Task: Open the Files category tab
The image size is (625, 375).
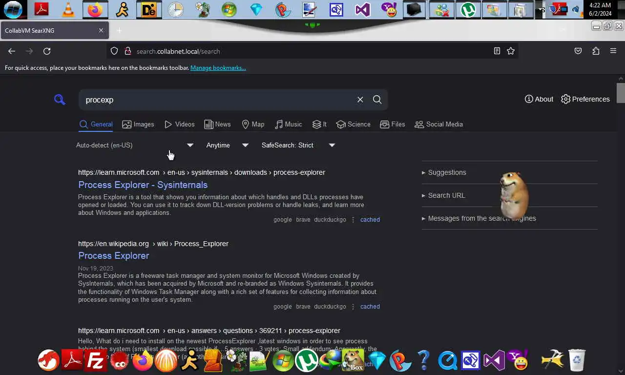Action: [393, 124]
